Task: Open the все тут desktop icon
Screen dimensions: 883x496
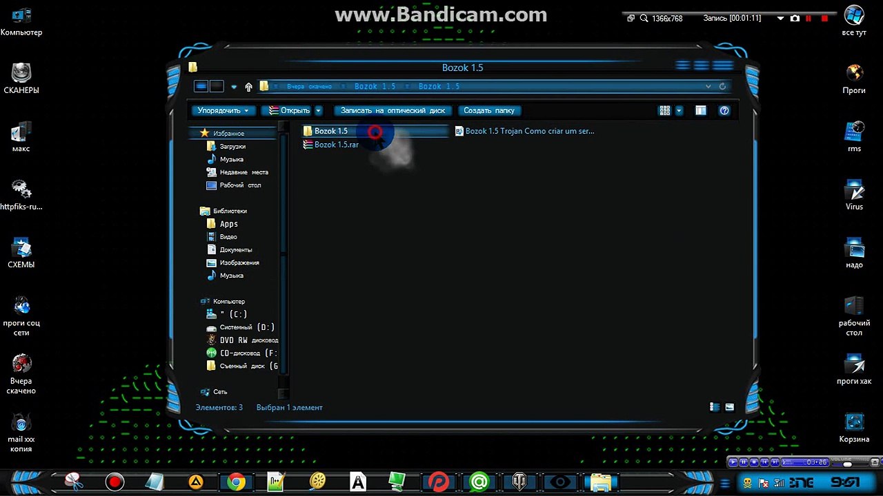Action: pos(854,21)
